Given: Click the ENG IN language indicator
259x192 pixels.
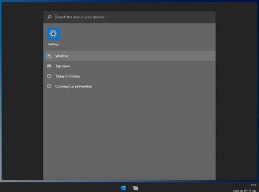Looking at the screenshot, I should tap(238, 191).
